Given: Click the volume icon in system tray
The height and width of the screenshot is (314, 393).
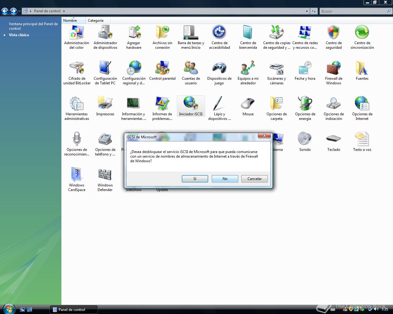Looking at the screenshot, I should pos(376,309).
